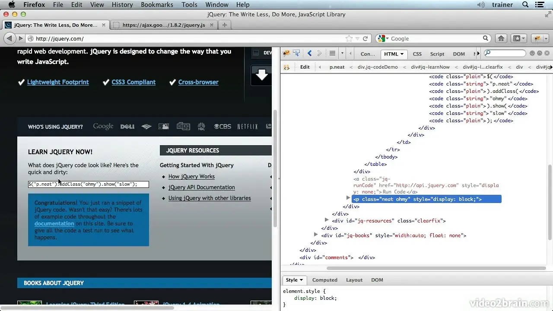Screen dimensions: 553x311
Task: Open the Layout side panel tab
Action: pos(354,280)
